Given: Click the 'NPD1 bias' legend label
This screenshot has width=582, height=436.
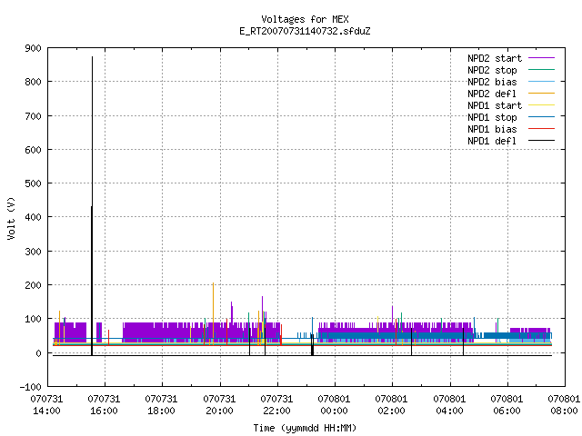Looking at the screenshot, I should (x=492, y=129).
